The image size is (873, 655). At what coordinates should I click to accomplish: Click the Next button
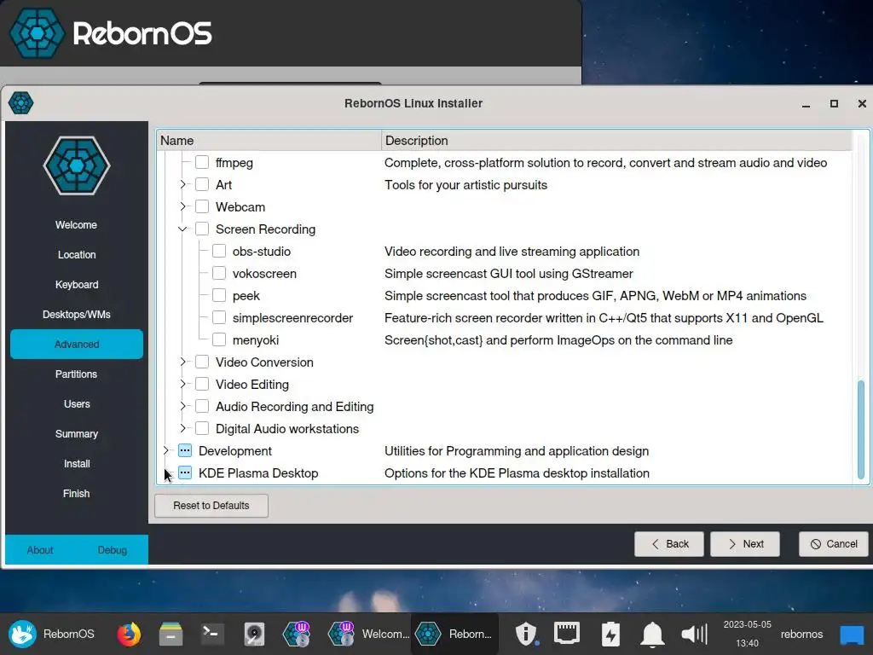(x=745, y=544)
